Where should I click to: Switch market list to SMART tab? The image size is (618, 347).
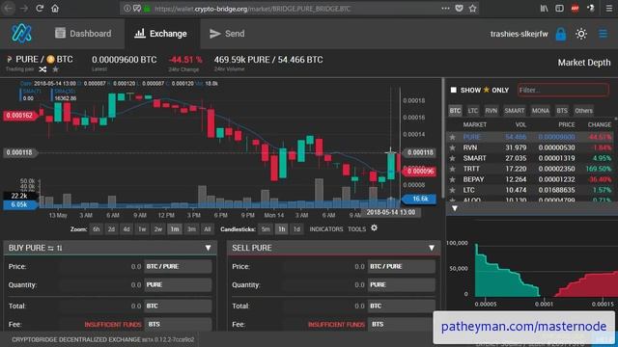[x=515, y=111]
